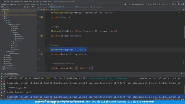Image resolution: width=185 pixels, height=104 pixels.
Task: Click the camera/dump threads icon in Run sidebar
Action: coord(1,84)
